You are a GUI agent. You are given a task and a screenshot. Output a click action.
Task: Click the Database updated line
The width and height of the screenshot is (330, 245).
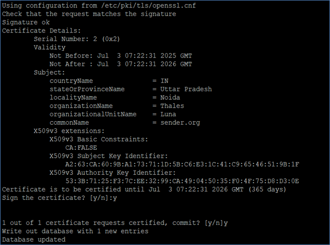(34, 239)
